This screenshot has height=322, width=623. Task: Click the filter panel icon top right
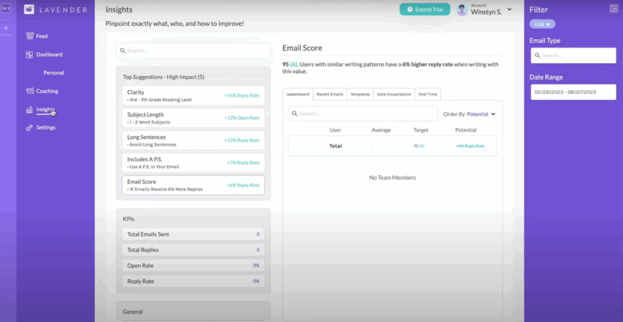coord(613,9)
